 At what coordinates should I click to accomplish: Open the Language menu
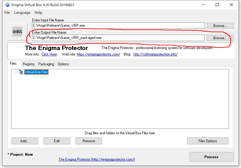point(22,13)
